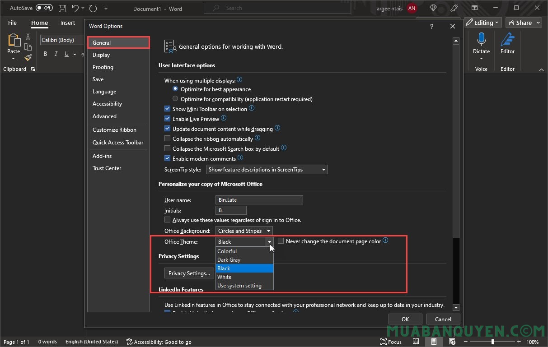
Task: Click the Format Painter brush icon
Action: (28, 57)
